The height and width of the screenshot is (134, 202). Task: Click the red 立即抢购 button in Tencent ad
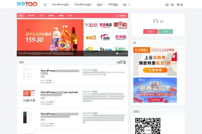tap(155, 100)
